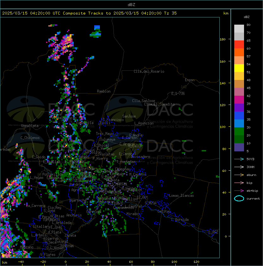This screenshot has width=263, height=266.
Task: Click the '180' km tick on vertical axis
Action: coord(223,39)
